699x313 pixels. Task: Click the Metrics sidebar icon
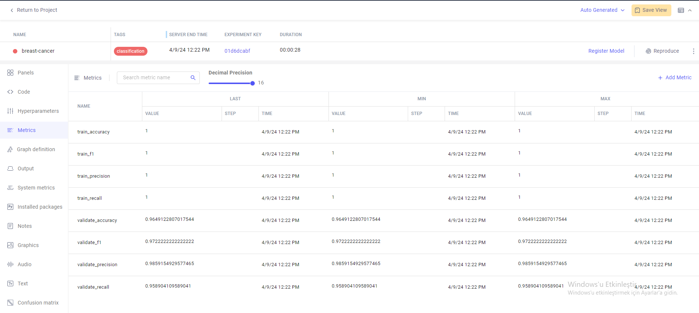click(10, 130)
